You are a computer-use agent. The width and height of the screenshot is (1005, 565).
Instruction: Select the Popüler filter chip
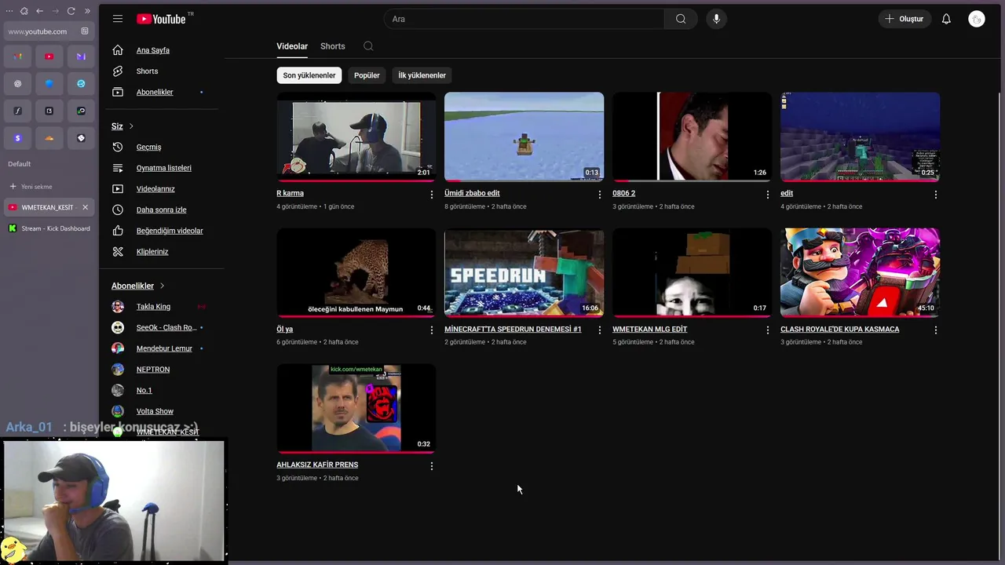click(x=367, y=75)
